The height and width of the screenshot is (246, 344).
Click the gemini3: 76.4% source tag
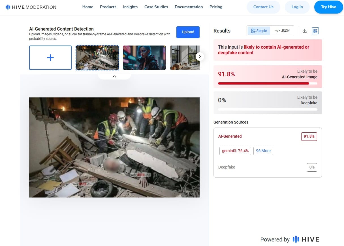235,151
